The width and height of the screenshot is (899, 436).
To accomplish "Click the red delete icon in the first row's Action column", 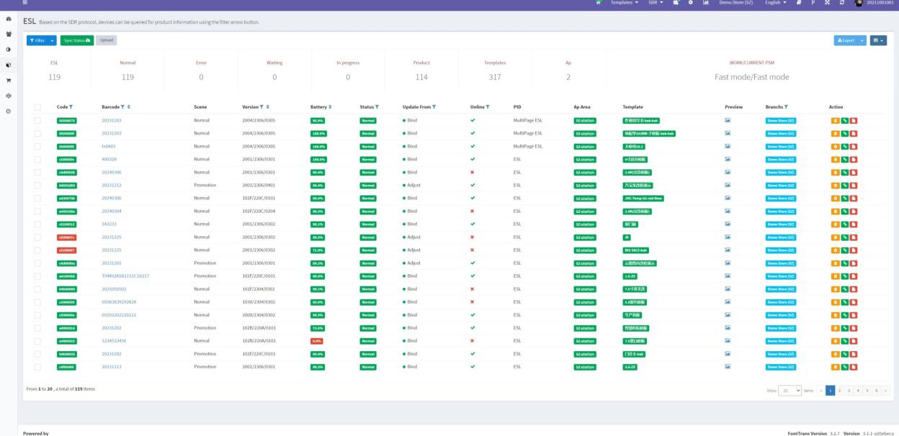I will click(x=853, y=120).
